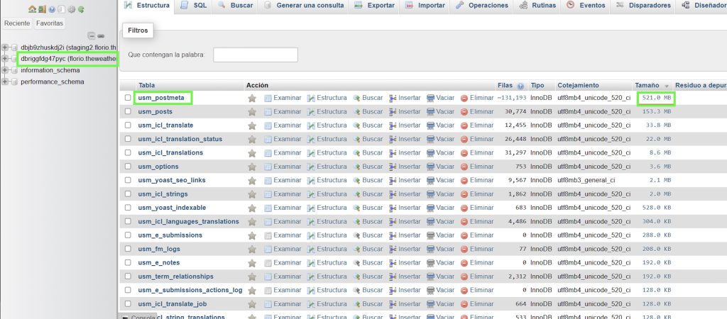
Task: Open the blue documentation help icon
Action: pos(53,9)
